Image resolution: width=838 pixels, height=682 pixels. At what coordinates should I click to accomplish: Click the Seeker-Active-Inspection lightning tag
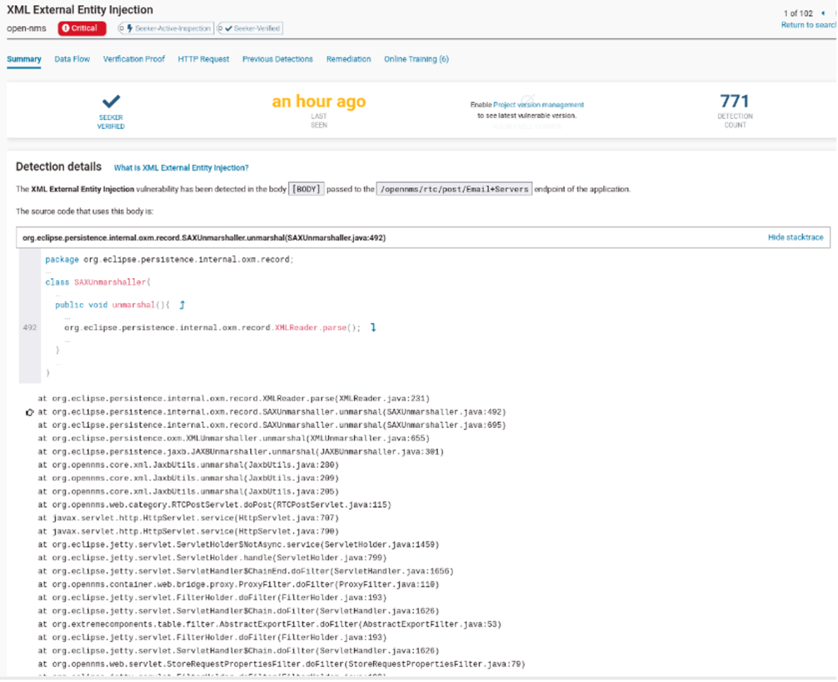tap(166, 29)
